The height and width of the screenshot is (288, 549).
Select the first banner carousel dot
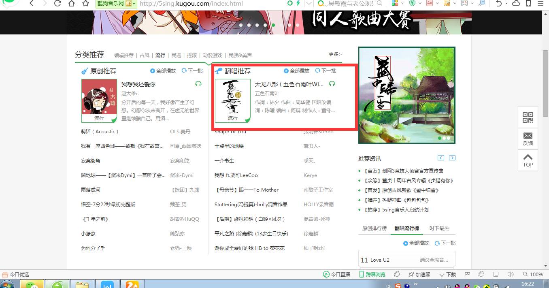241,25
